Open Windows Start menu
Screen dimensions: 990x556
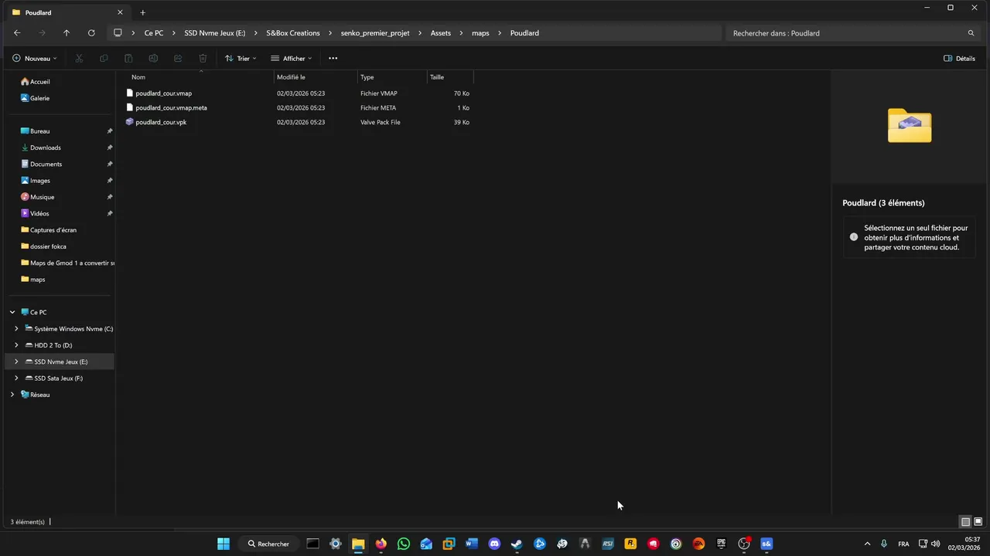224,544
